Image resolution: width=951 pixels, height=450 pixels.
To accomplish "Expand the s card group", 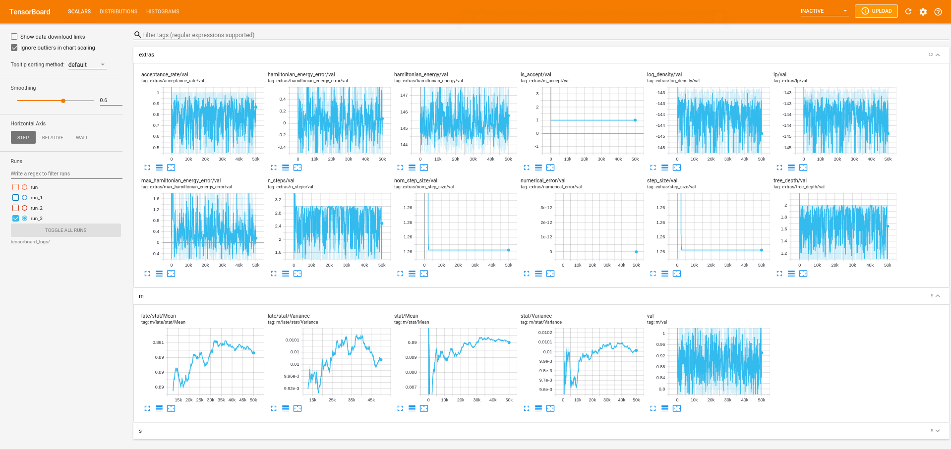I will (x=937, y=431).
